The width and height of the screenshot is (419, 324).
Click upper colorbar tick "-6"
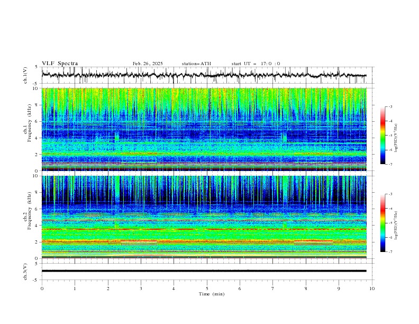point(390,150)
